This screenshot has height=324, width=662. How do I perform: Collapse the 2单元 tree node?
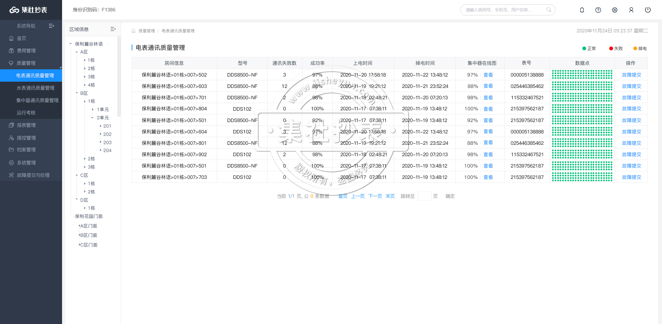coord(92,118)
